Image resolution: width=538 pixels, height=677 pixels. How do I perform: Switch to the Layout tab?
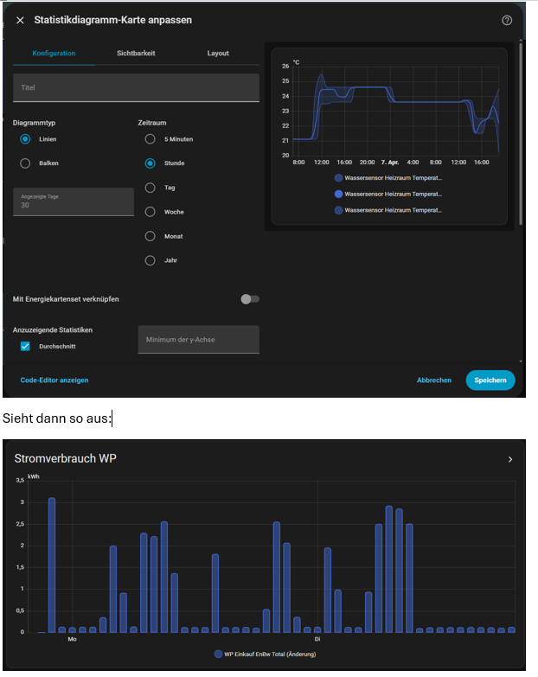(x=218, y=54)
